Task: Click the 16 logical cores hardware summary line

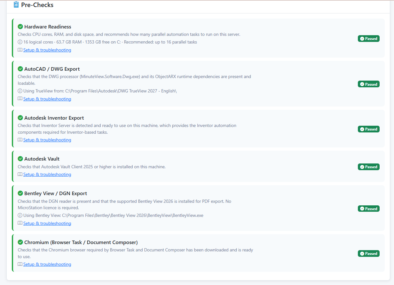Action: 110,42
